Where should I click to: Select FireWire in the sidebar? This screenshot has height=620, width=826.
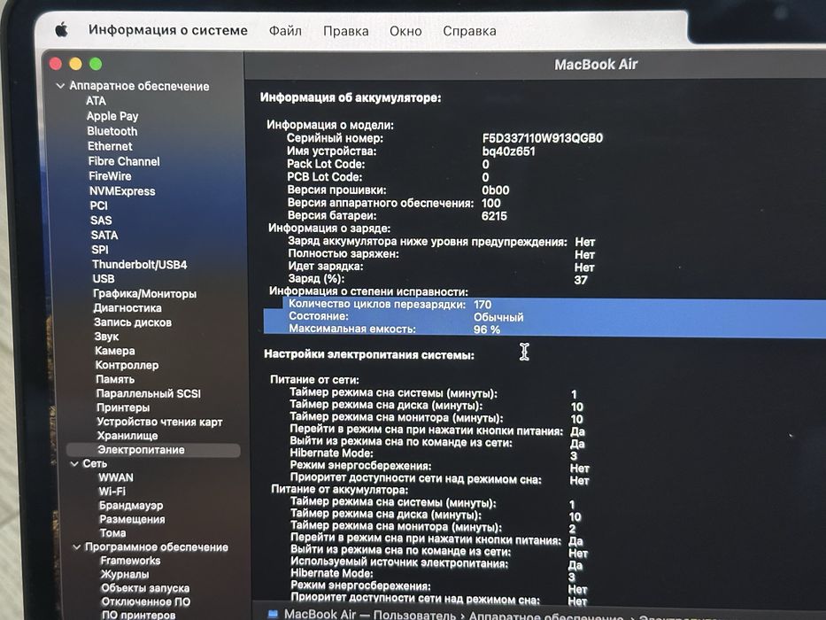pos(110,176)
